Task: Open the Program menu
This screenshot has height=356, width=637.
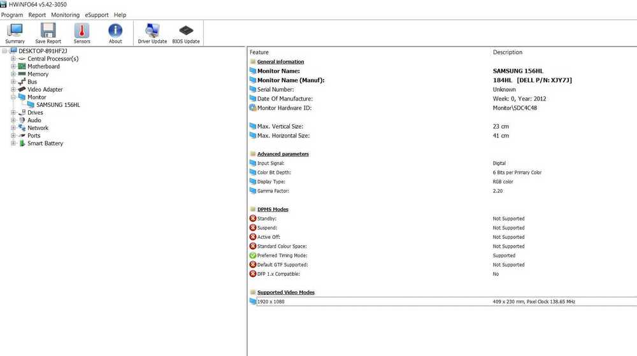Action: point(12,15)
